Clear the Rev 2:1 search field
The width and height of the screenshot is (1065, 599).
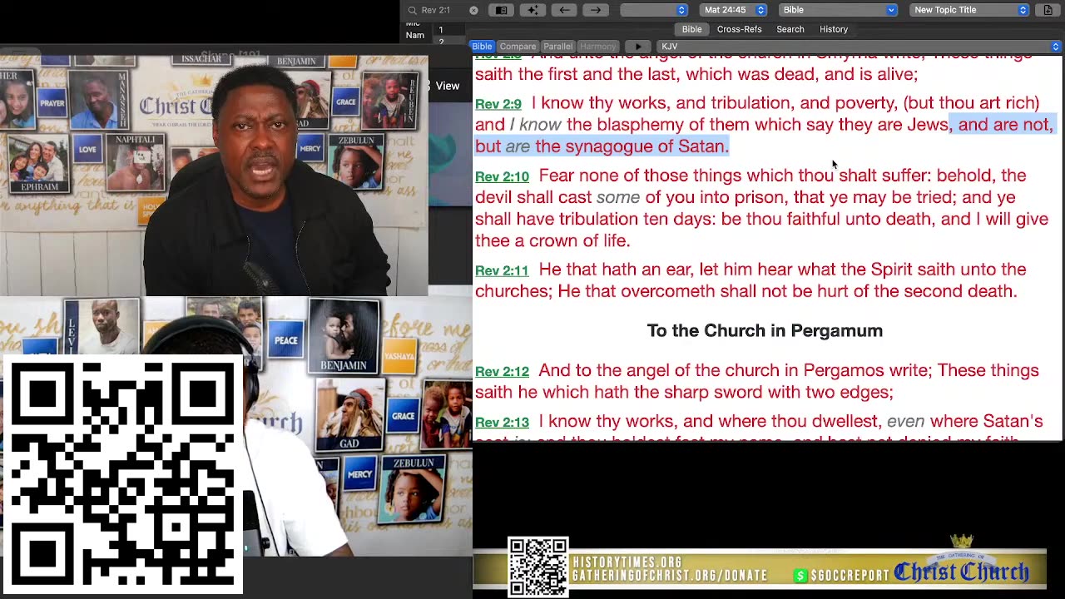point(473,10)
